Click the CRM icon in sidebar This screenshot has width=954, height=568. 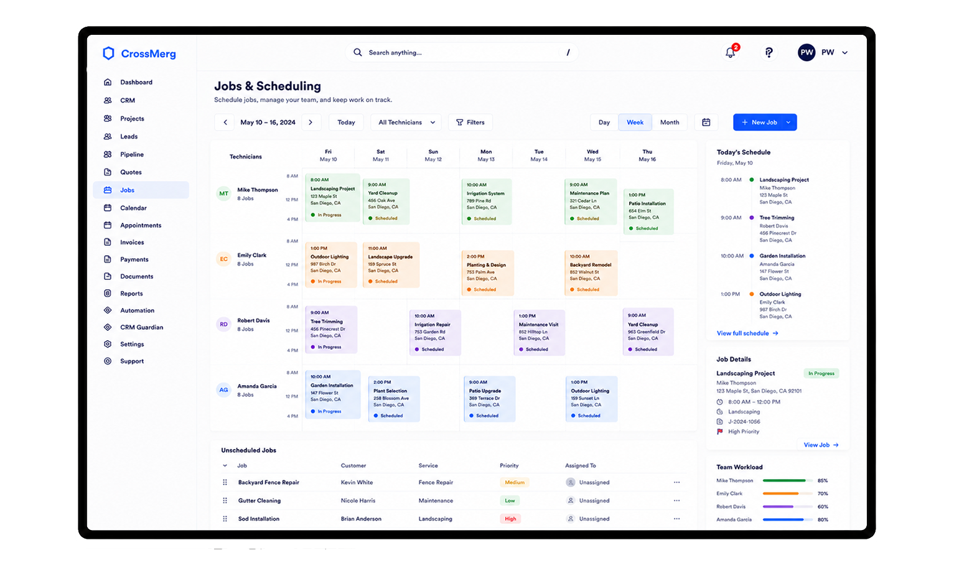[x=108, y=100]
